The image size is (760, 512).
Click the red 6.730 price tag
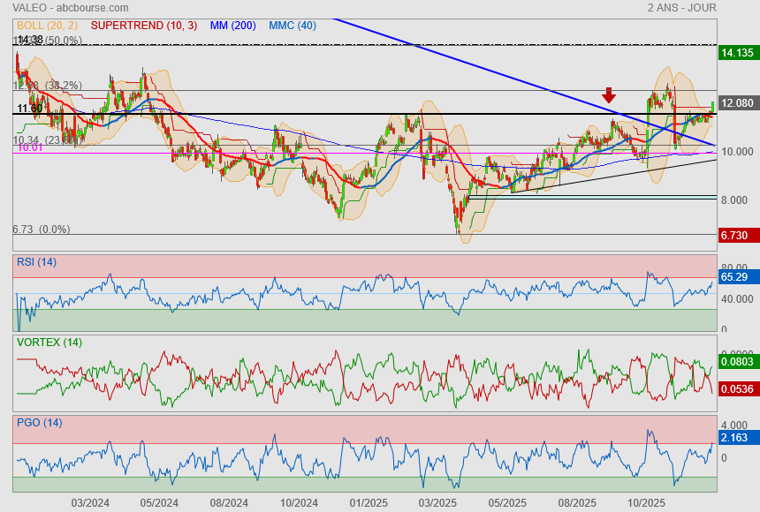coord(735,235)
